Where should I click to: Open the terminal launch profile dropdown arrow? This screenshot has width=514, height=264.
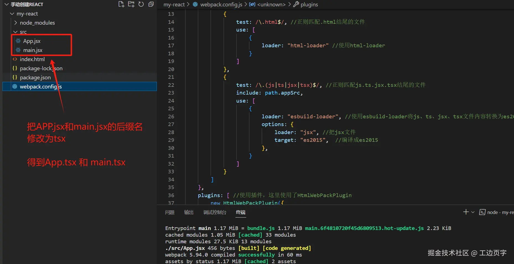[473, 212]
